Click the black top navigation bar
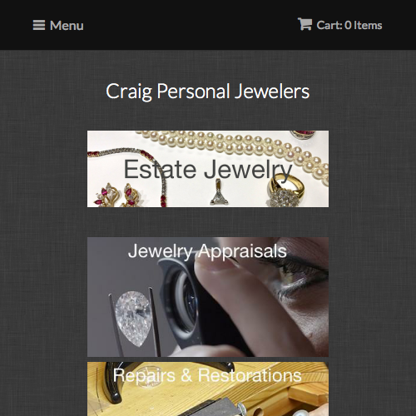The height and width of the screenshot is (416, 416). pos(208,25)
